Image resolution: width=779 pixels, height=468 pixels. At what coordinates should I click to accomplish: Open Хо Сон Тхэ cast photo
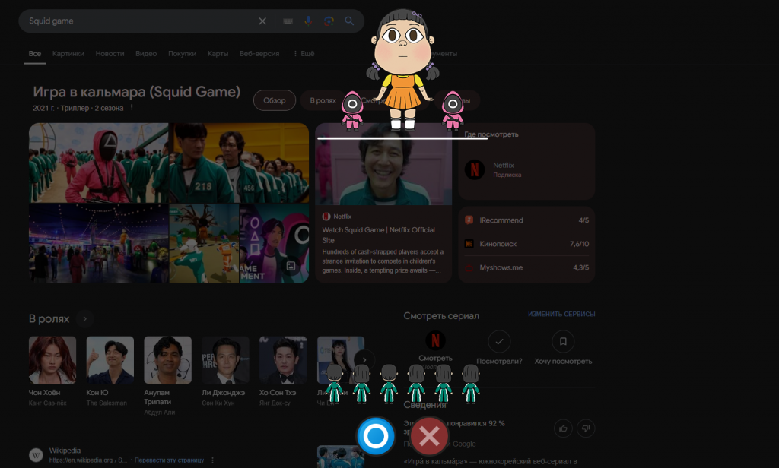coord(283,360)
